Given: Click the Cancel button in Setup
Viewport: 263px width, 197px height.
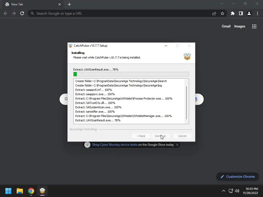Looking at the screenshot, I should coord(182,136).
